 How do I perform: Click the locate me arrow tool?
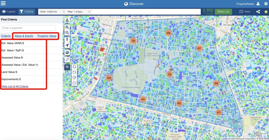pos(67,45)
